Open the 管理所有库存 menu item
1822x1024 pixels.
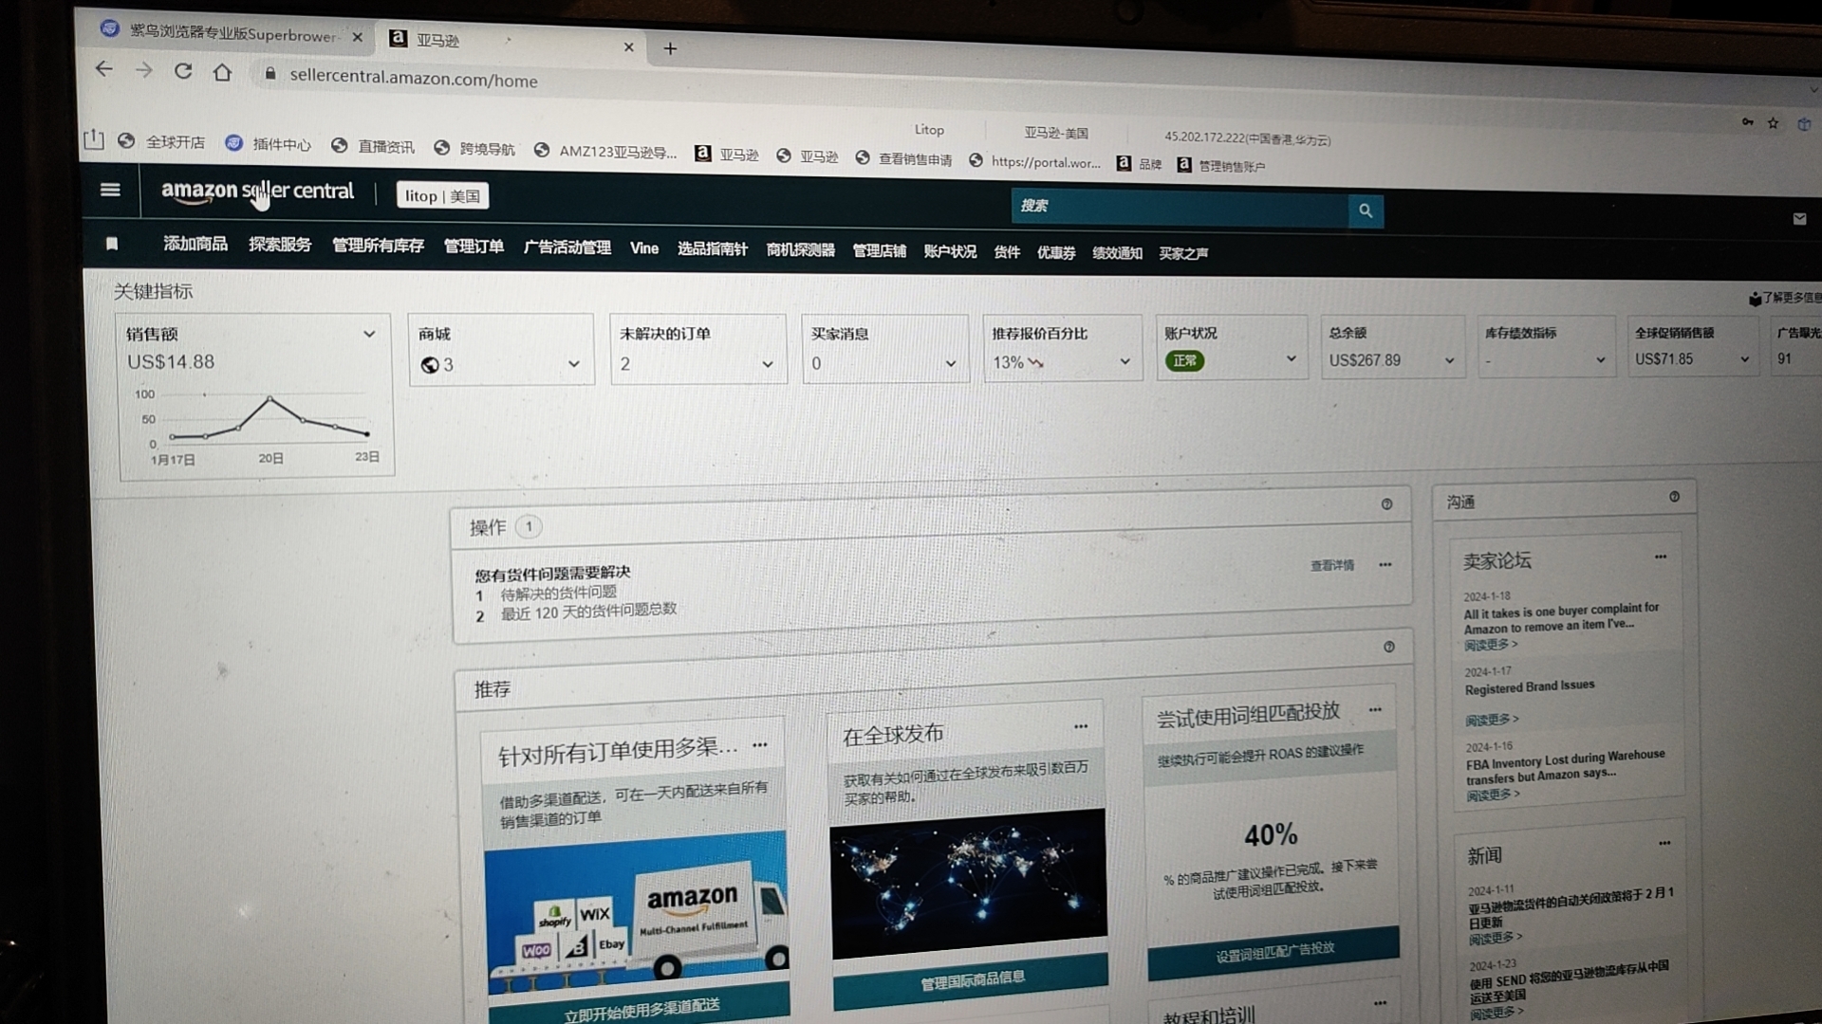(378, 246)
